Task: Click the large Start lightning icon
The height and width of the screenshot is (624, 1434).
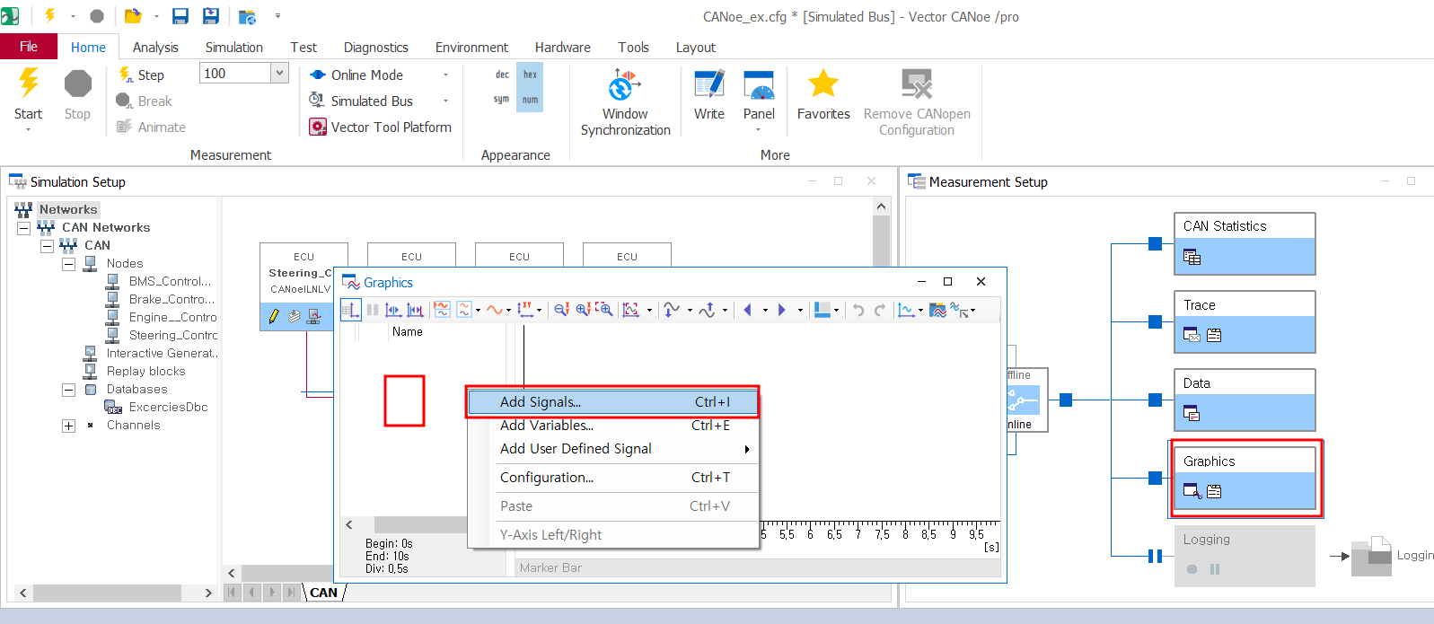Action: (29, 83)
